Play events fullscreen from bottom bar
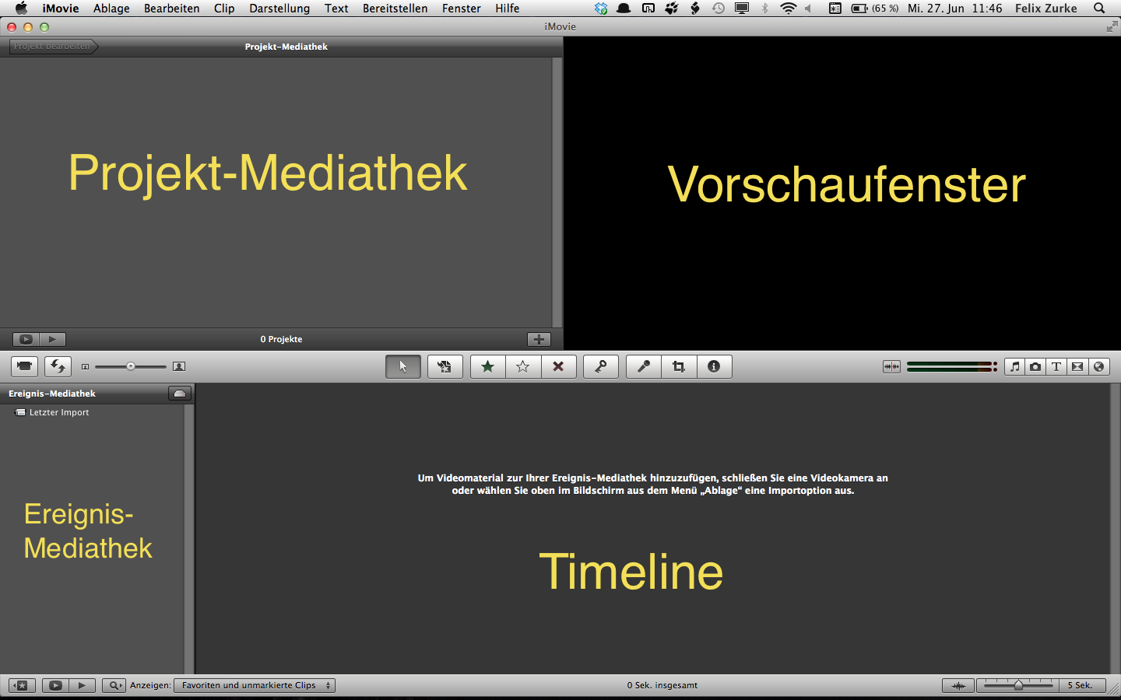 (55, 685)
